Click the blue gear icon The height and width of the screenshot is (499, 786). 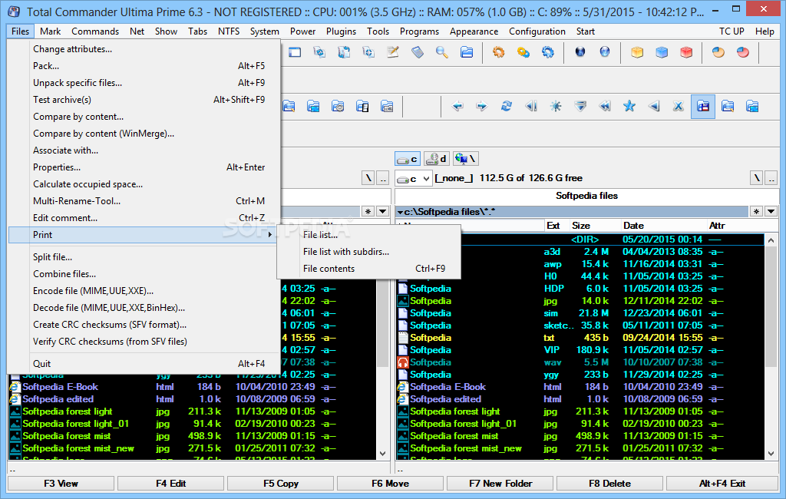(547, 52)
